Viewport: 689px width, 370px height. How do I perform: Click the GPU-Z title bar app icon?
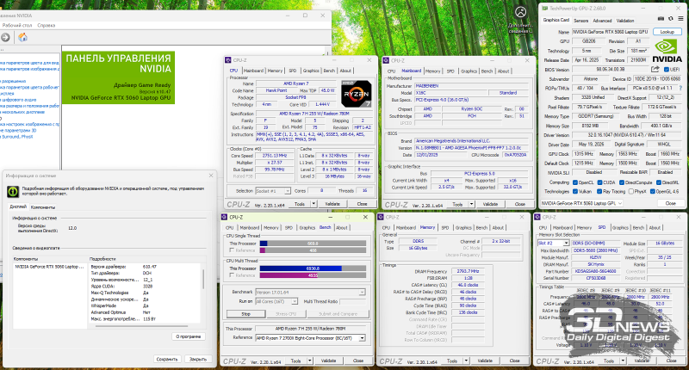click(545, 9)
